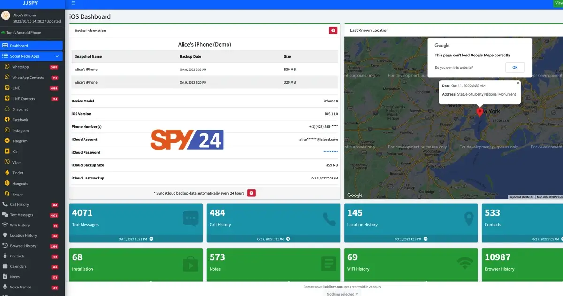Open the Installation card showing 68
Viewport: 563px width, 296px height.
pyautogui.click(x=136, y=265)
